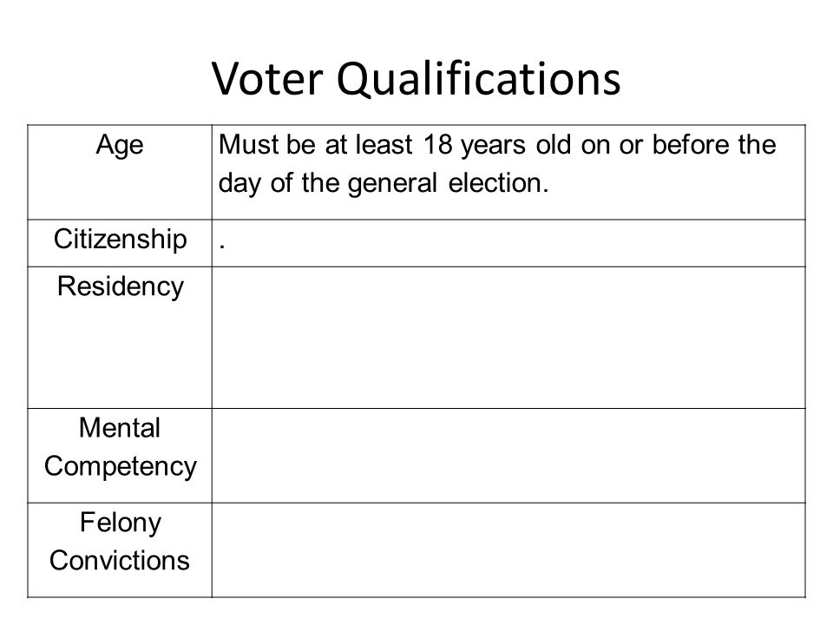Click the blank Mental Competency description cell
The image size is (833, 625).
click(x=508, y=456)
